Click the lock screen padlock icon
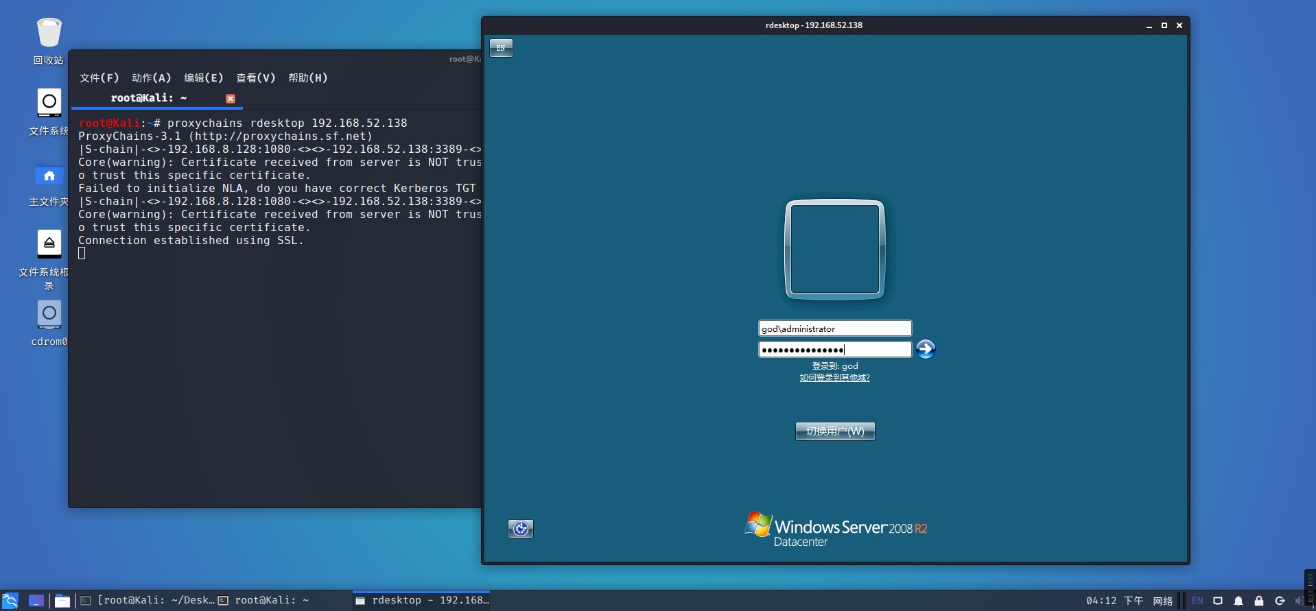Screen dimensions: 1316x611 [1259, 601]
